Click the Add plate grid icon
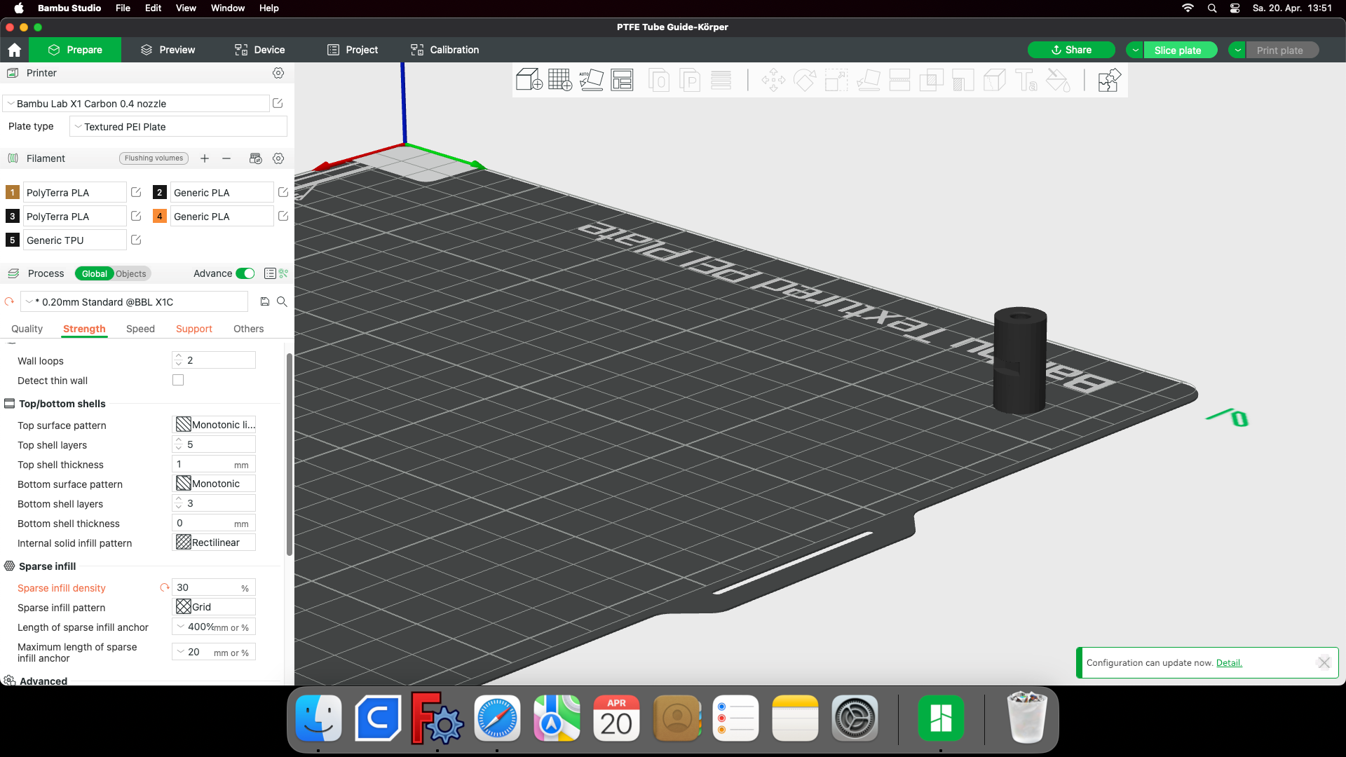This screenshot has height=757, width=1346. tap(560, 80)
